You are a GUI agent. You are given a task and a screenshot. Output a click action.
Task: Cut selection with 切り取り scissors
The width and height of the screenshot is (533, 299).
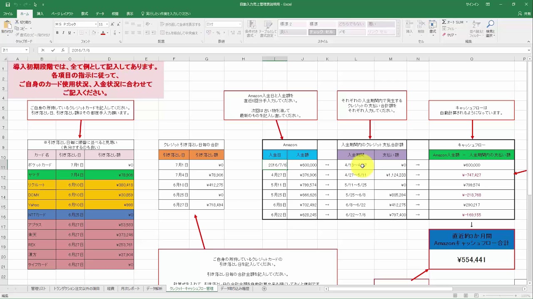pos(23,22)
